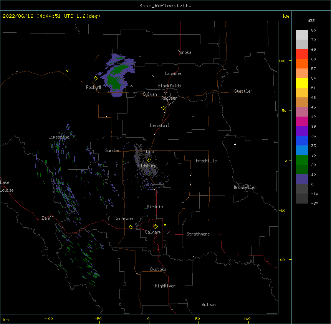This screenshot has width=331, height=324.
Task: Click the Sundre town label
Action: click(x=112, y=150)
